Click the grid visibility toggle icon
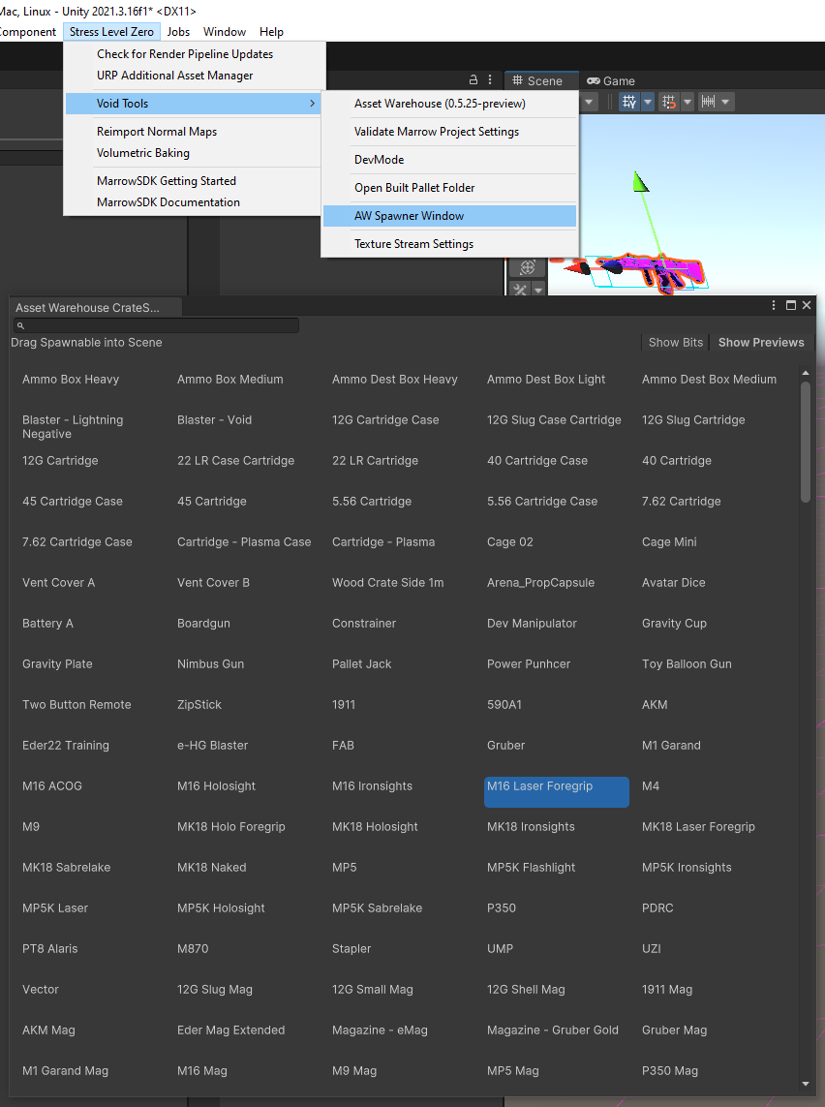The width and height of the screenshot is (825, 1107). click(x=628, y=102)
